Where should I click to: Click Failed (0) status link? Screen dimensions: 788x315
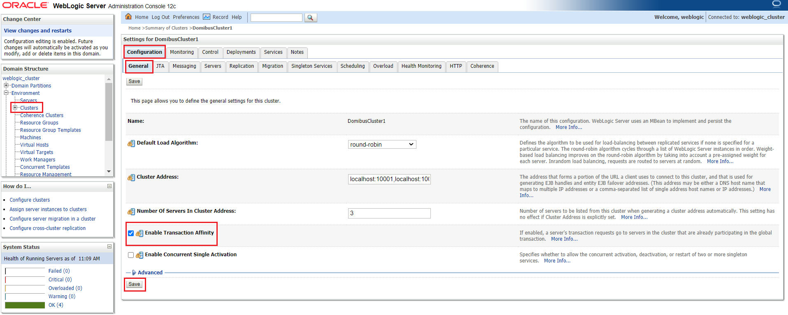click(x=59, y=271)
